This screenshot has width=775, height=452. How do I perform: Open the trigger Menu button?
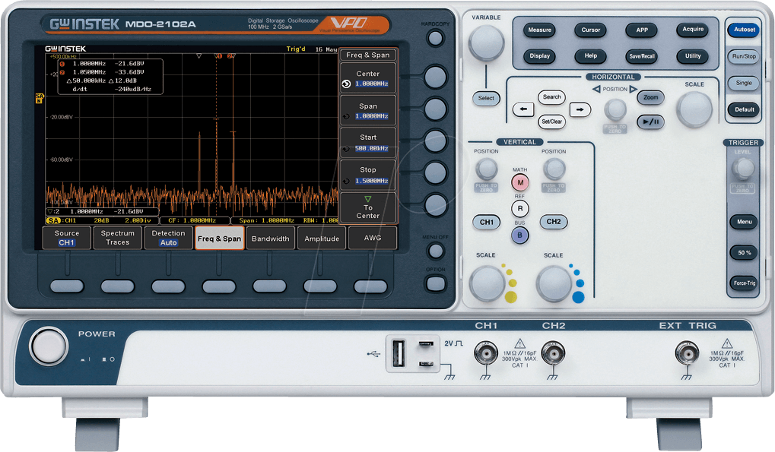pos(744,222)
